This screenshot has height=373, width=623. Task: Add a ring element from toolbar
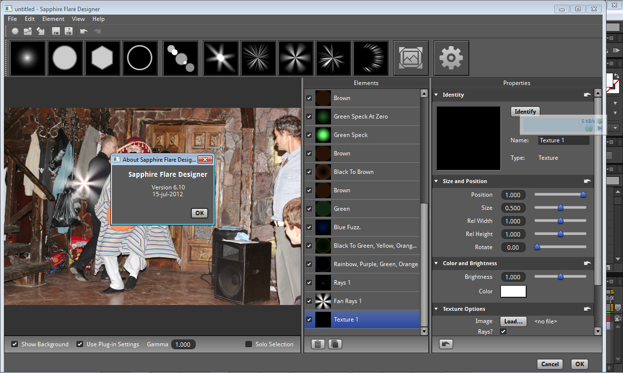click(x=140, y=58)
